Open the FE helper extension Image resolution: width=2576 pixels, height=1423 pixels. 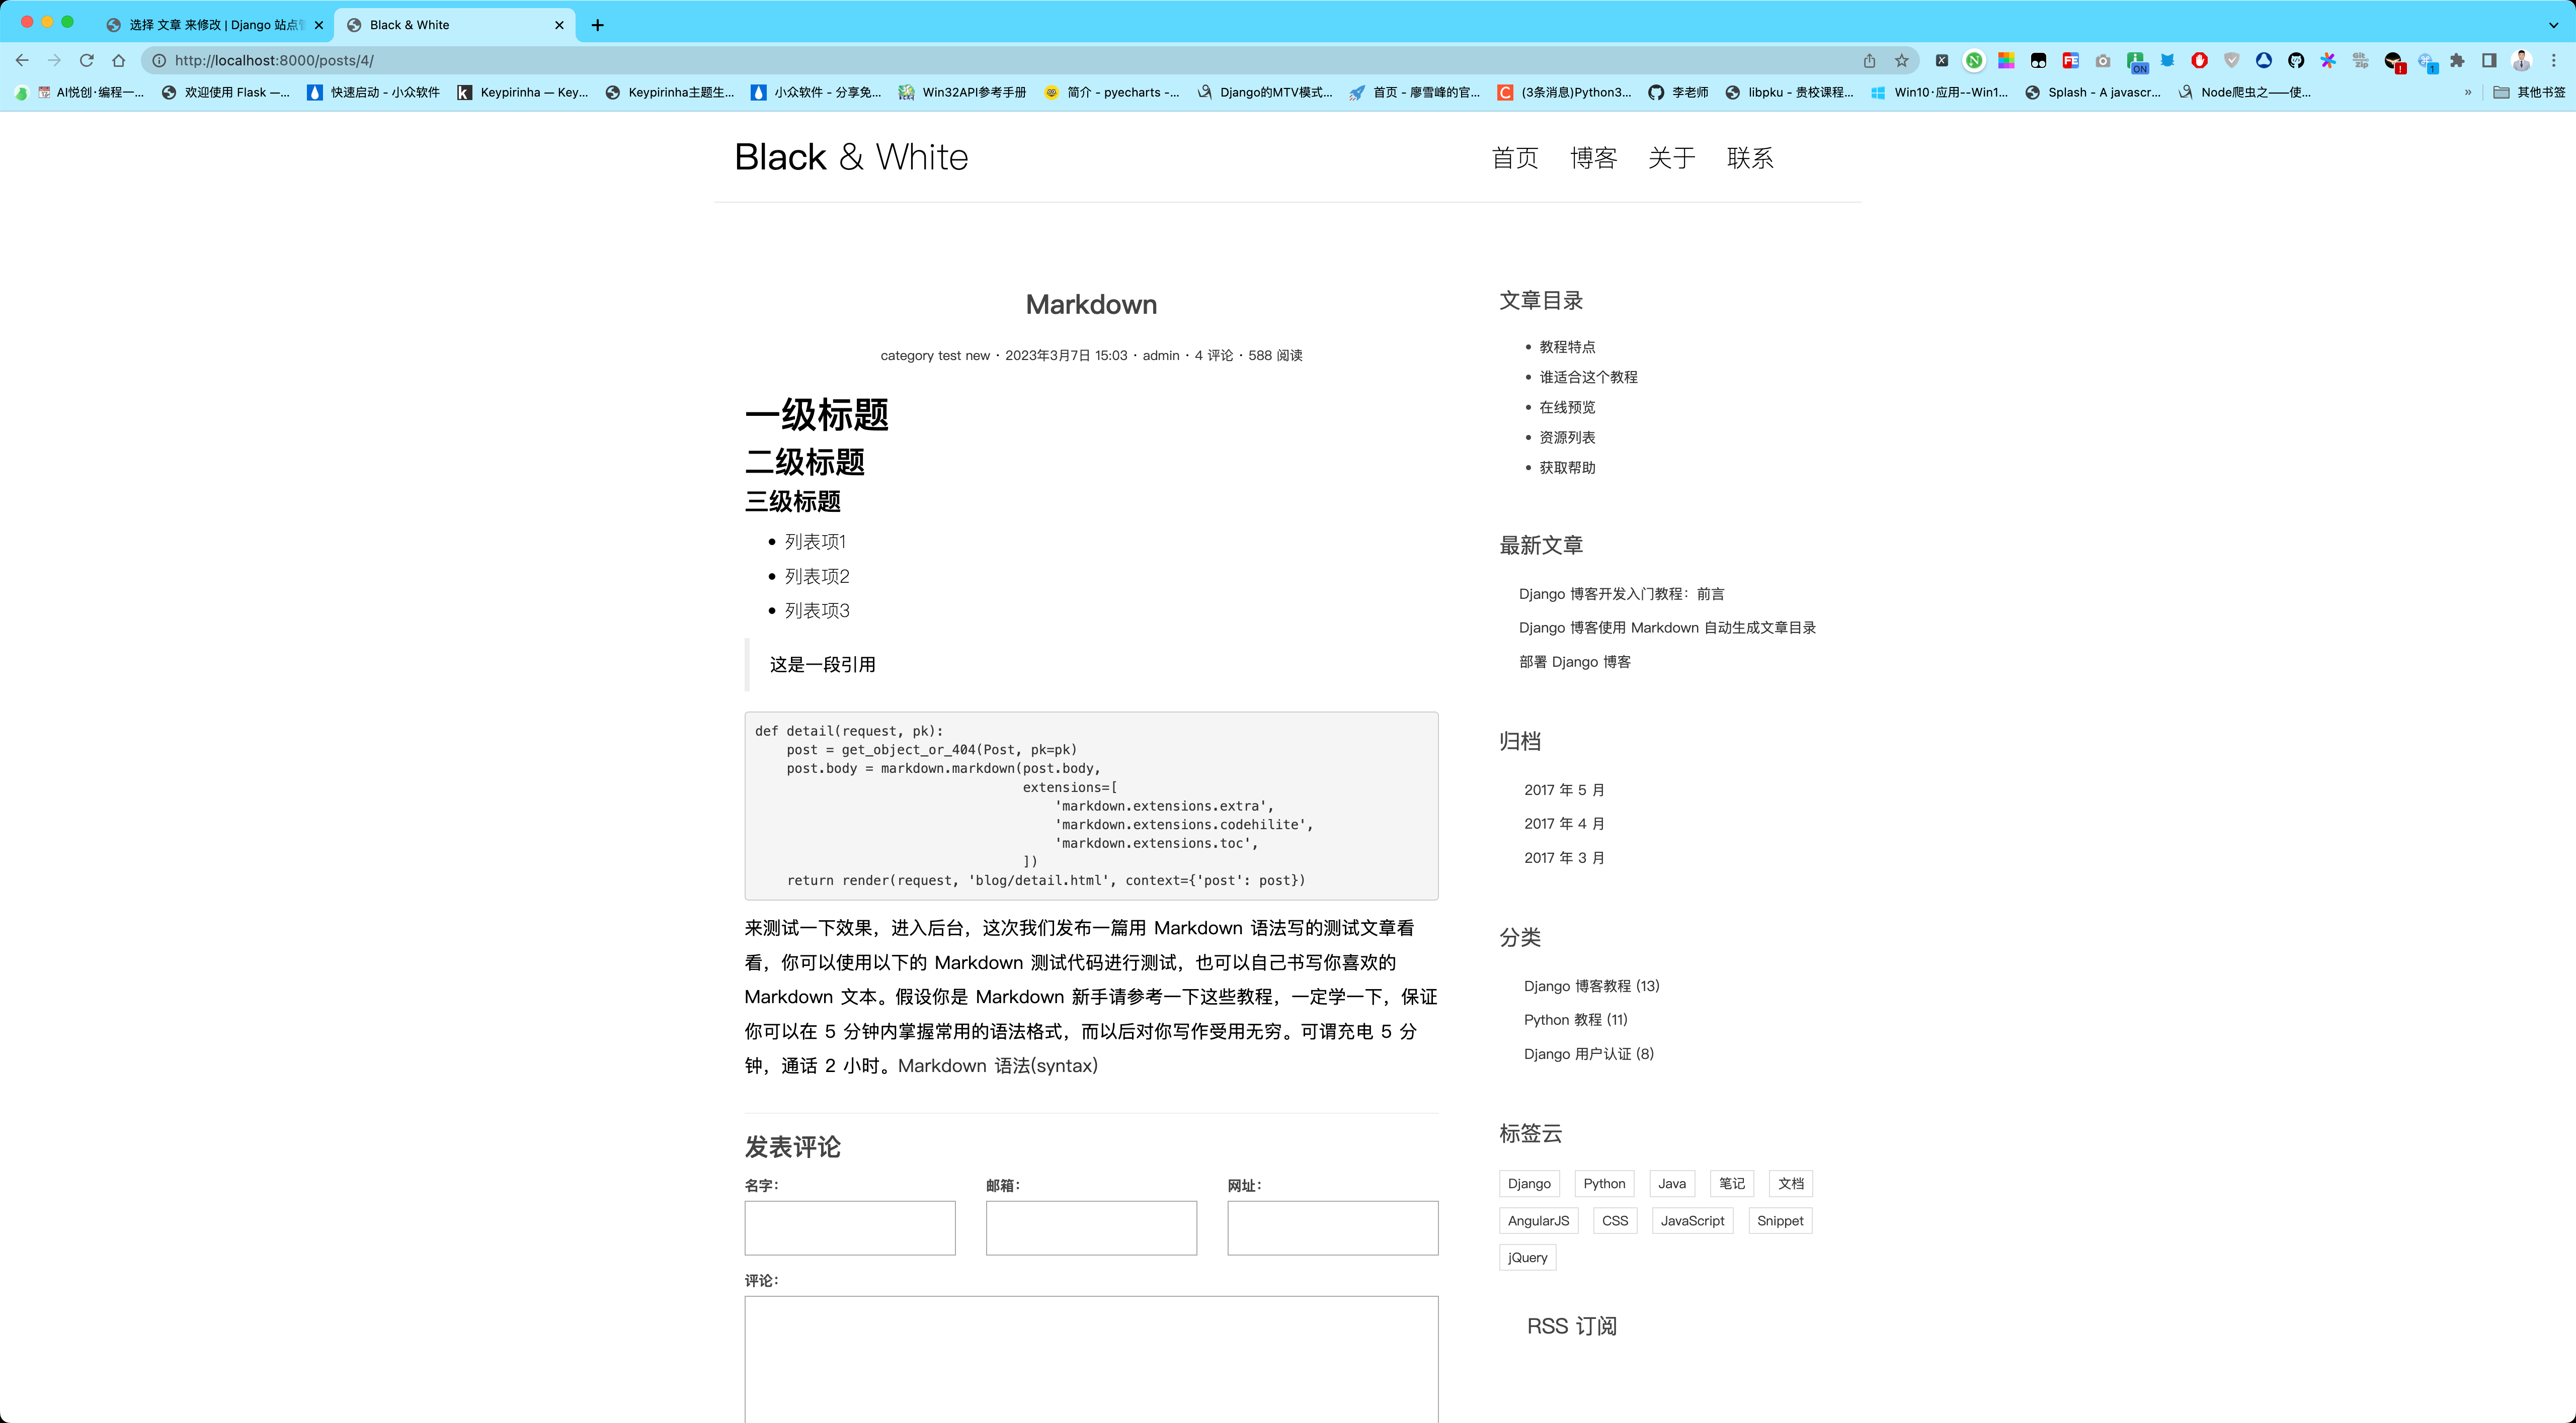pyautogui.click(x=2070, y=60)
